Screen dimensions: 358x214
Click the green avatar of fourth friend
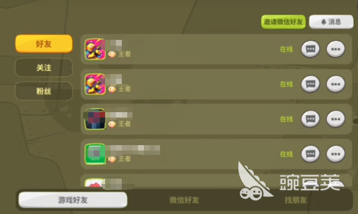click(x=95, y=154)
